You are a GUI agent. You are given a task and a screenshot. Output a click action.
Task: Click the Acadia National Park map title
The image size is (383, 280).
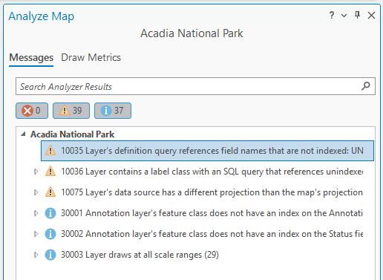point(191,33)
